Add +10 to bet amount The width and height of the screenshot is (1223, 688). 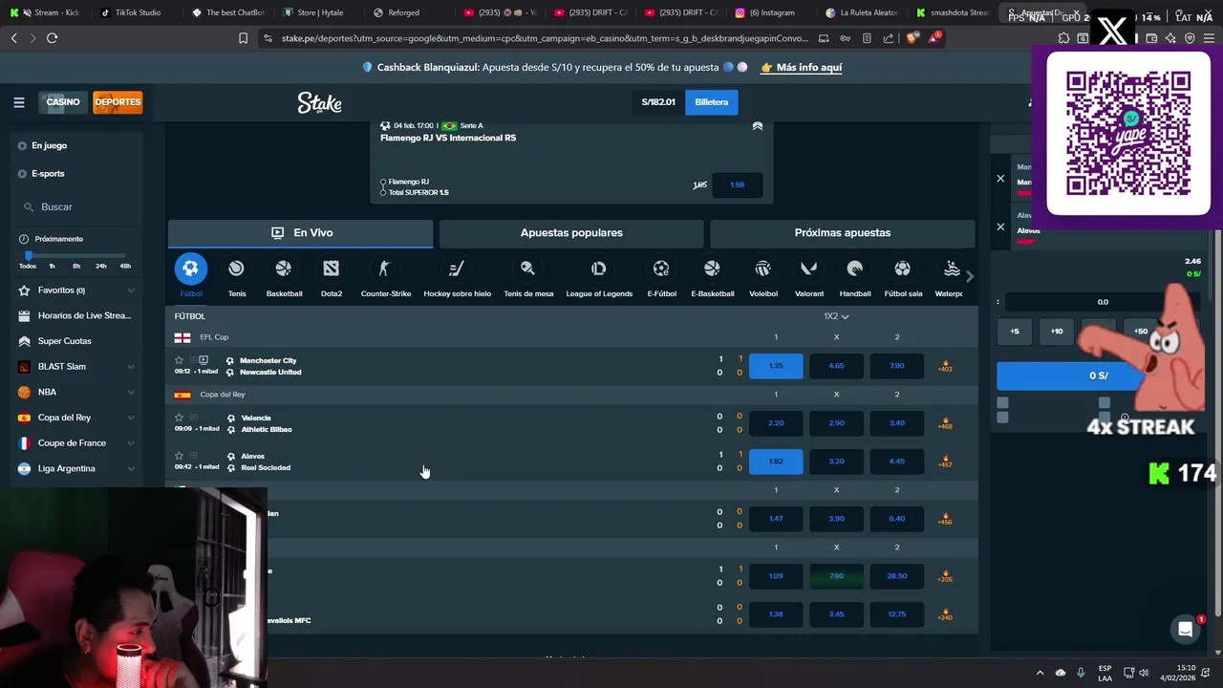(x=1057, y=332)
